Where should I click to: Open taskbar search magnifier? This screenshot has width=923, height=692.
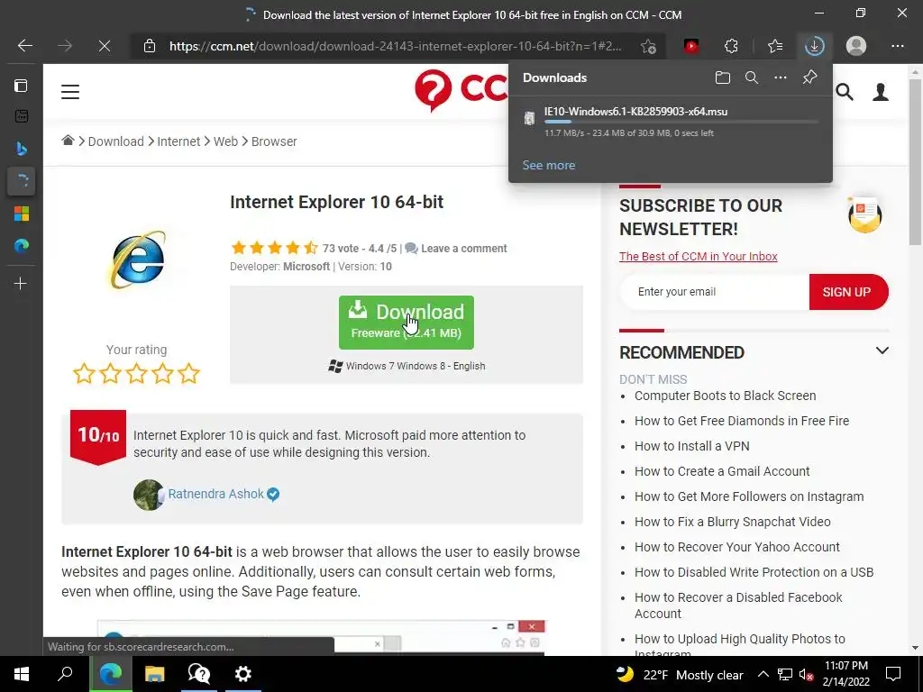tap(65, 674)
